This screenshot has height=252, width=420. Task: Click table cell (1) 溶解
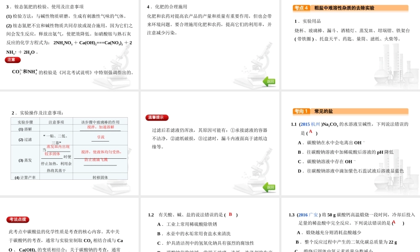(x=25, y=129)
